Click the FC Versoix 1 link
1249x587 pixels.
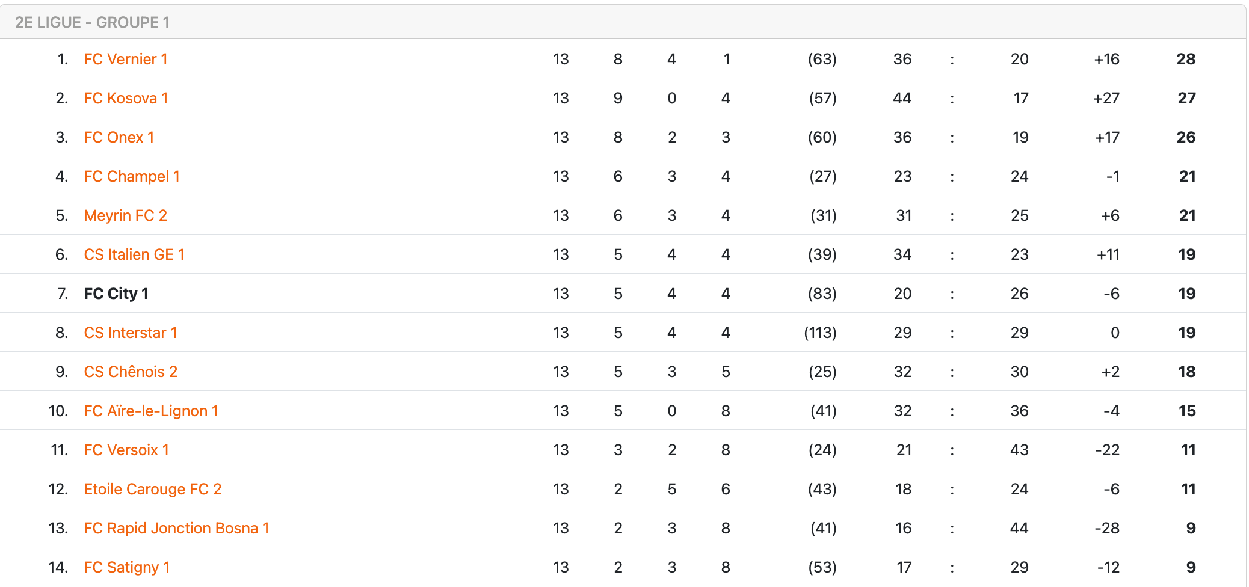126,450
